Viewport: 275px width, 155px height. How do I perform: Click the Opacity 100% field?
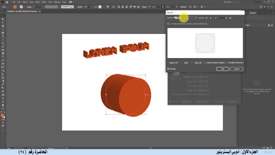pos(87,7)
